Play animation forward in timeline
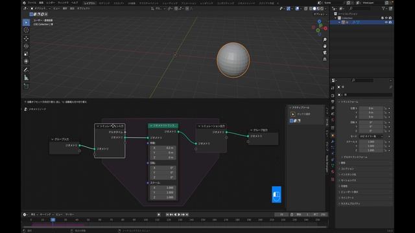The height and width of the screenshot is (233, 415). coord(179,214)
